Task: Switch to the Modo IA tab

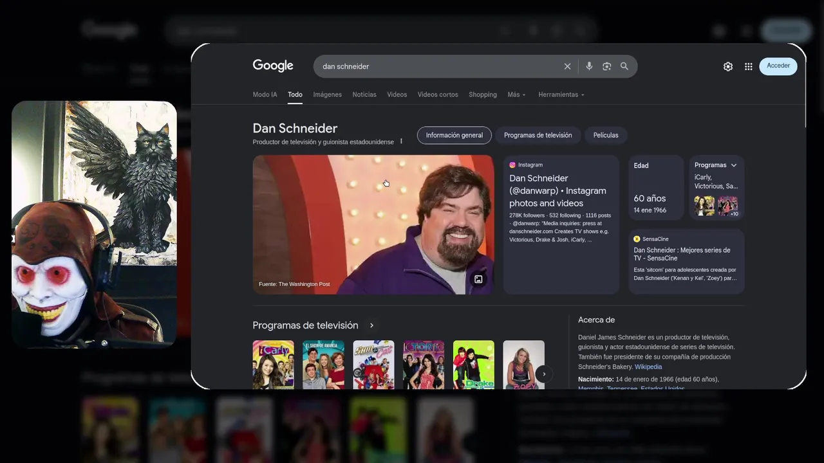Action: 265,95
